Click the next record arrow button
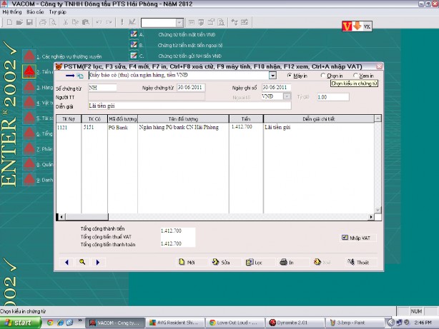Screen dimensions: 439x329 point(97,262)
